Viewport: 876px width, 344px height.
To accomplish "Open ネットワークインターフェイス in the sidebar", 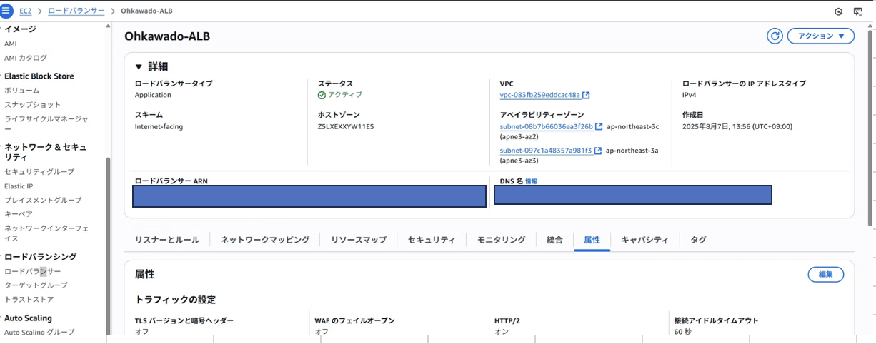I will (x=46, y=233).
